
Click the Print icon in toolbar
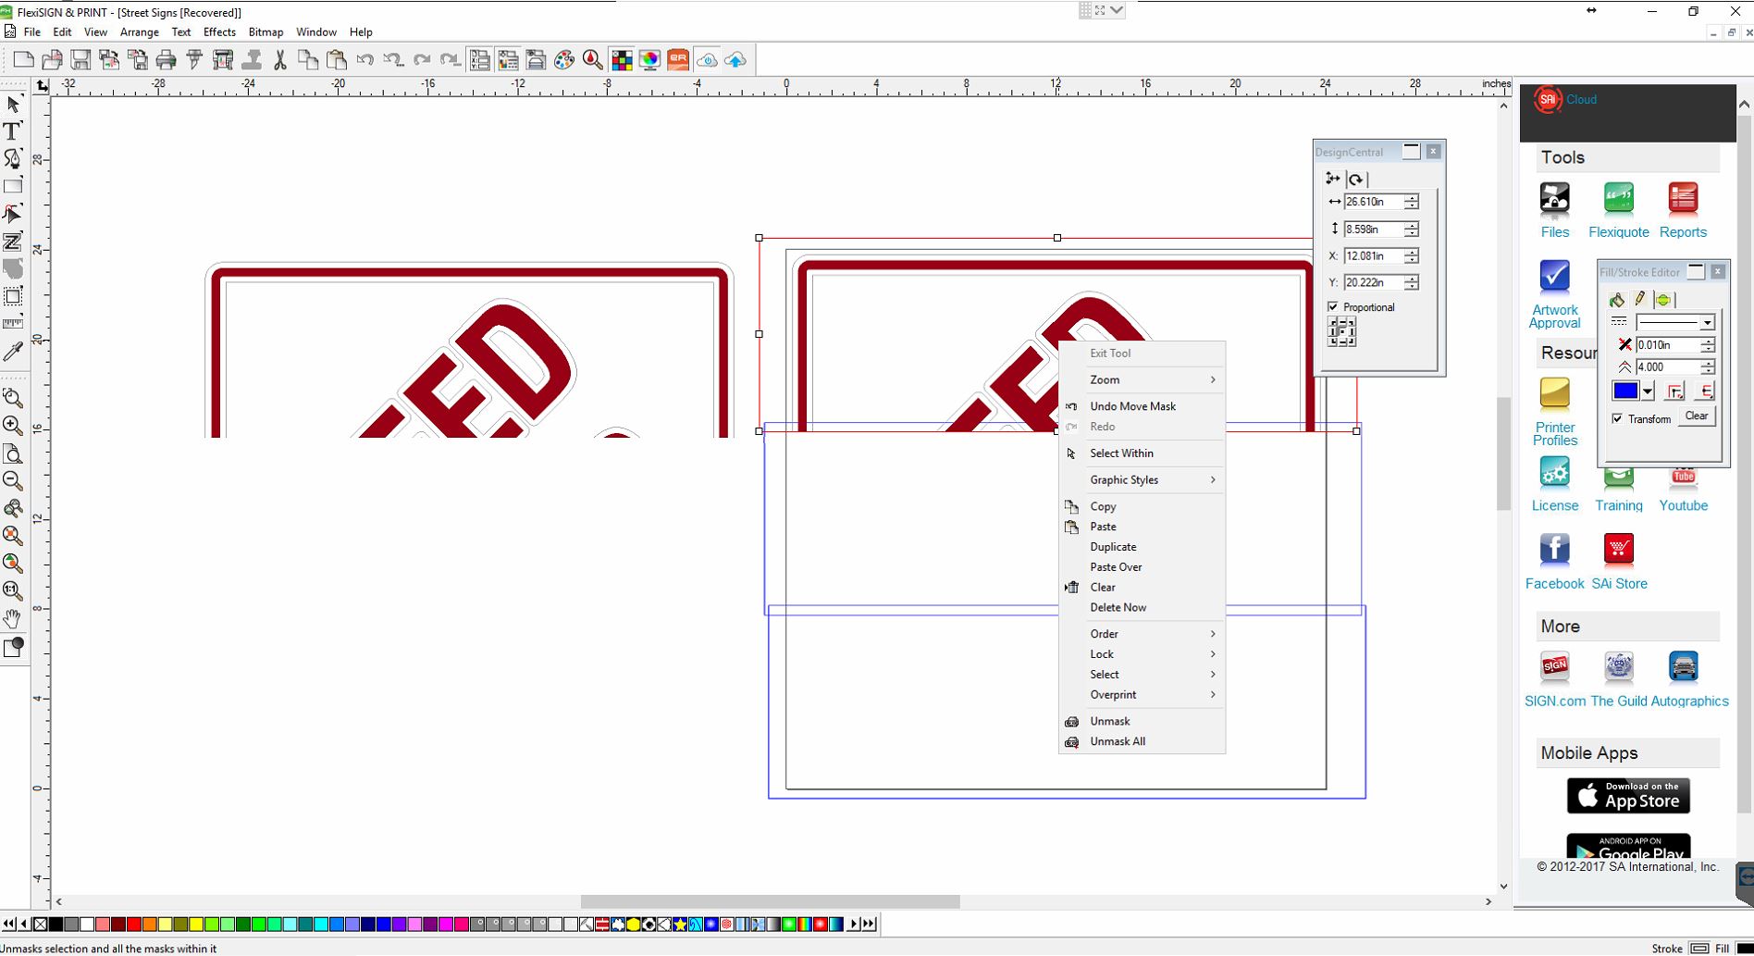pyautogui.click(x=167, y=60)
